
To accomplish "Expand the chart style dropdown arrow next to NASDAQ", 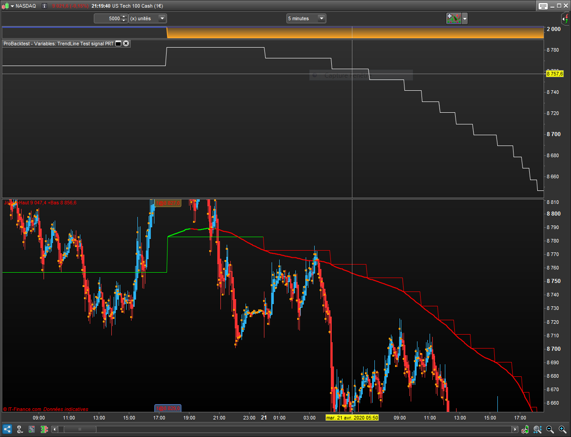I will click(12, 6).
